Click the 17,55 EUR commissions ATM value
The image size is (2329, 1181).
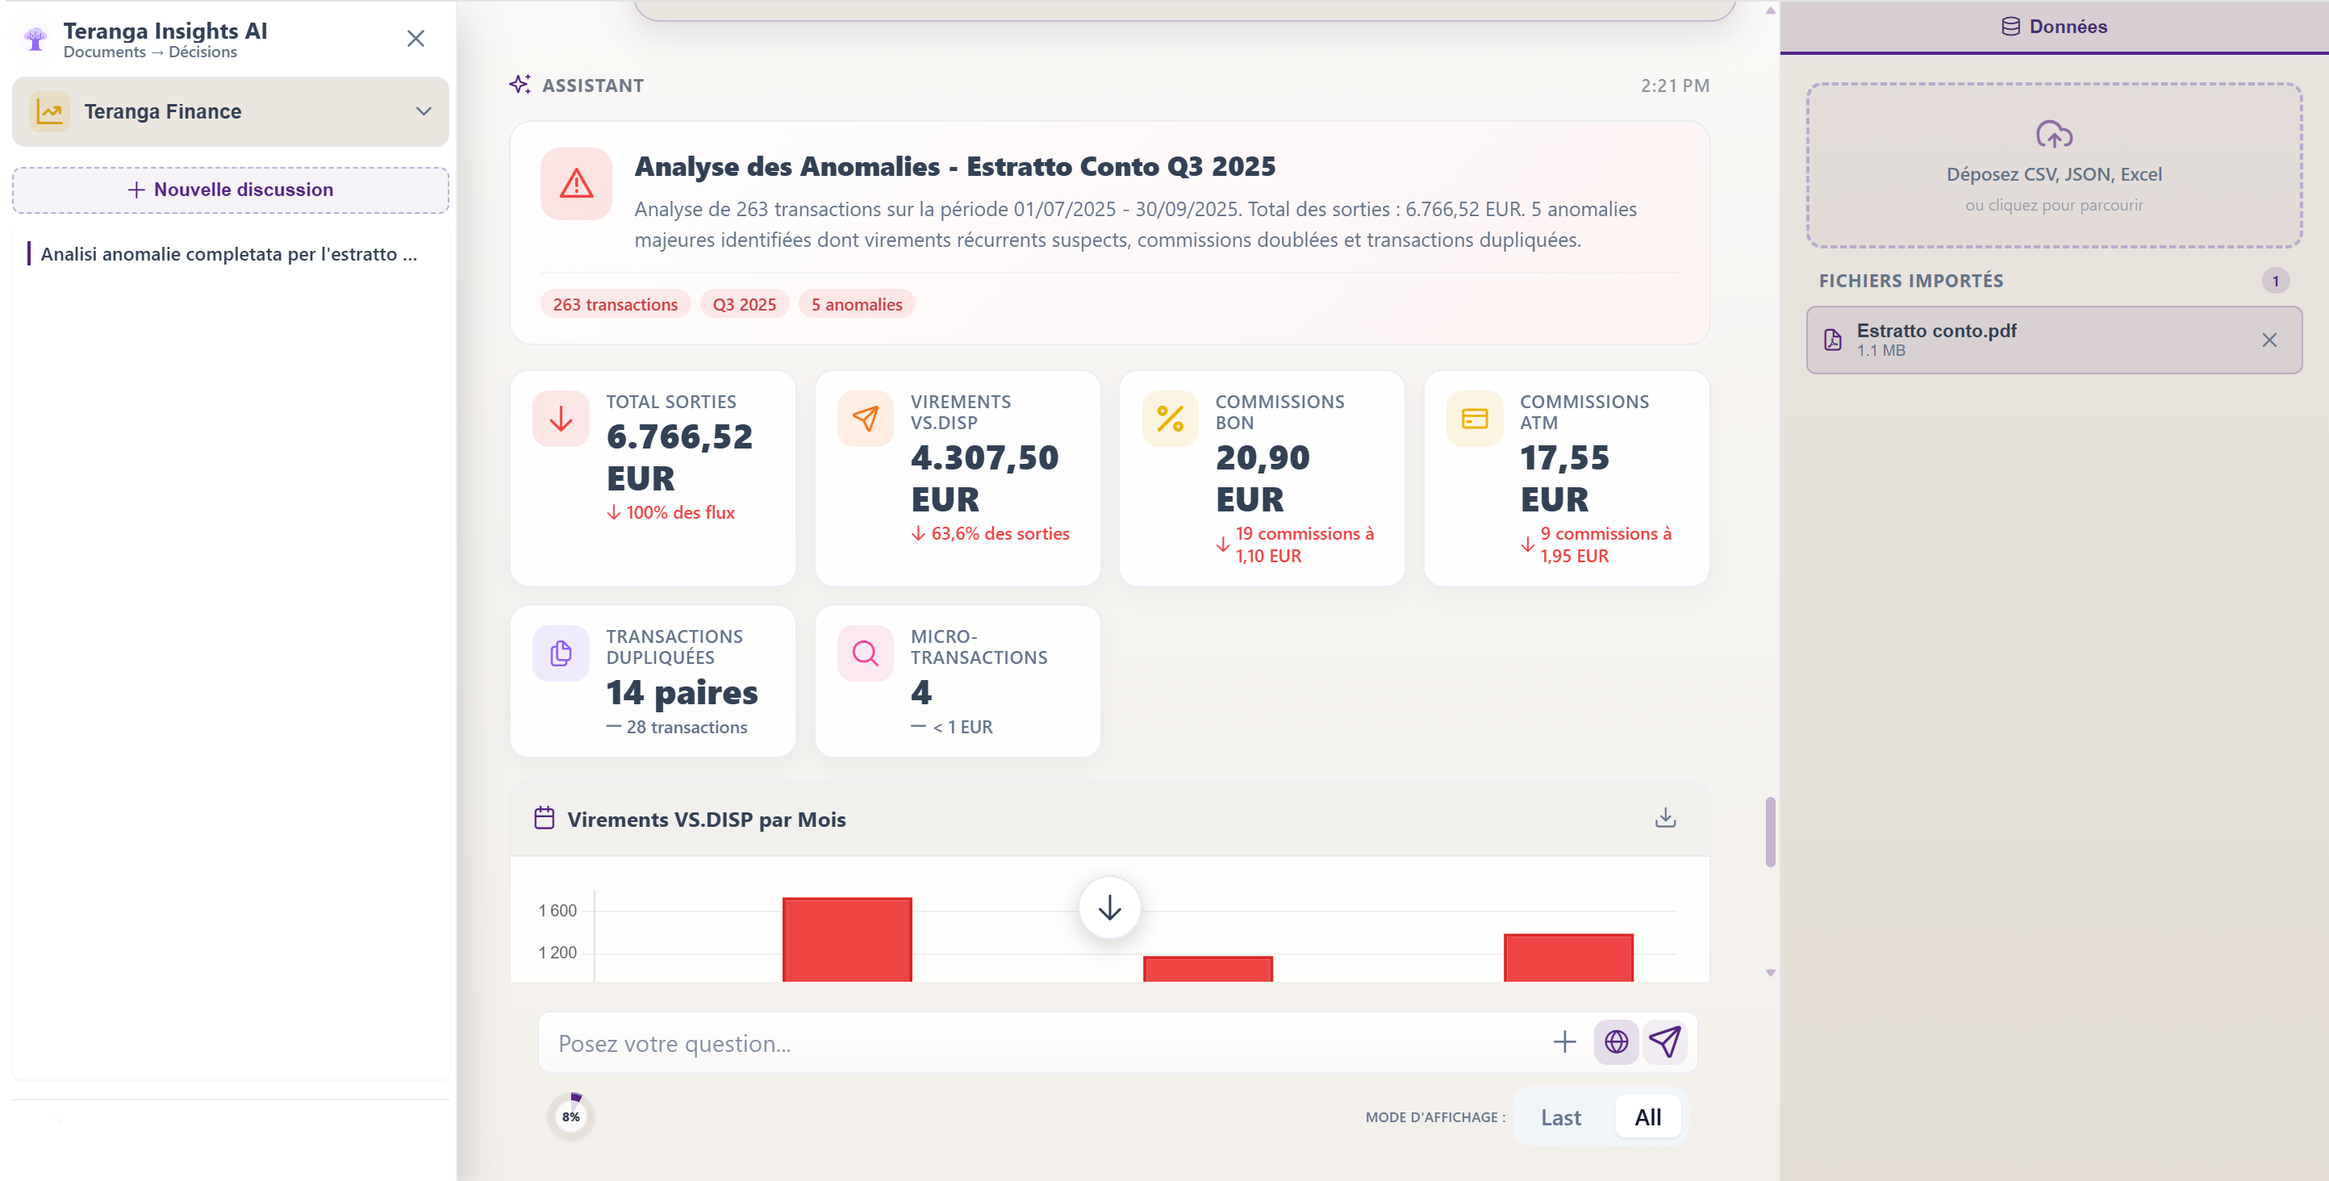(1564, 478)
